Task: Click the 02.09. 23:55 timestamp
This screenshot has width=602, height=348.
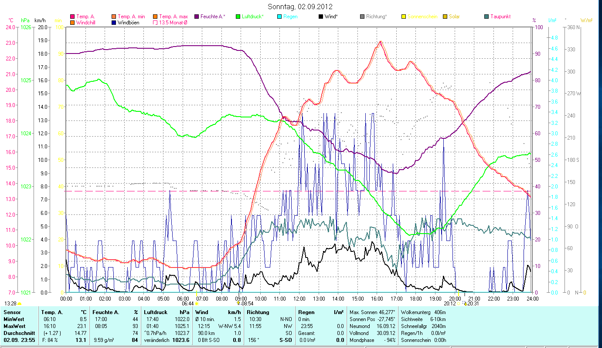Action: tap(19, 340)
